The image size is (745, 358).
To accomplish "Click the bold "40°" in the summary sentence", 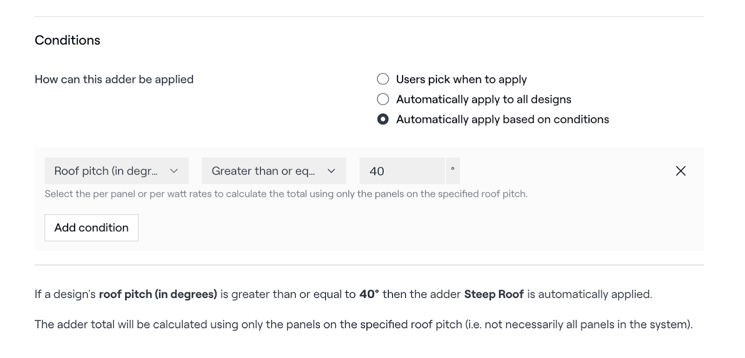I will 369,294.
